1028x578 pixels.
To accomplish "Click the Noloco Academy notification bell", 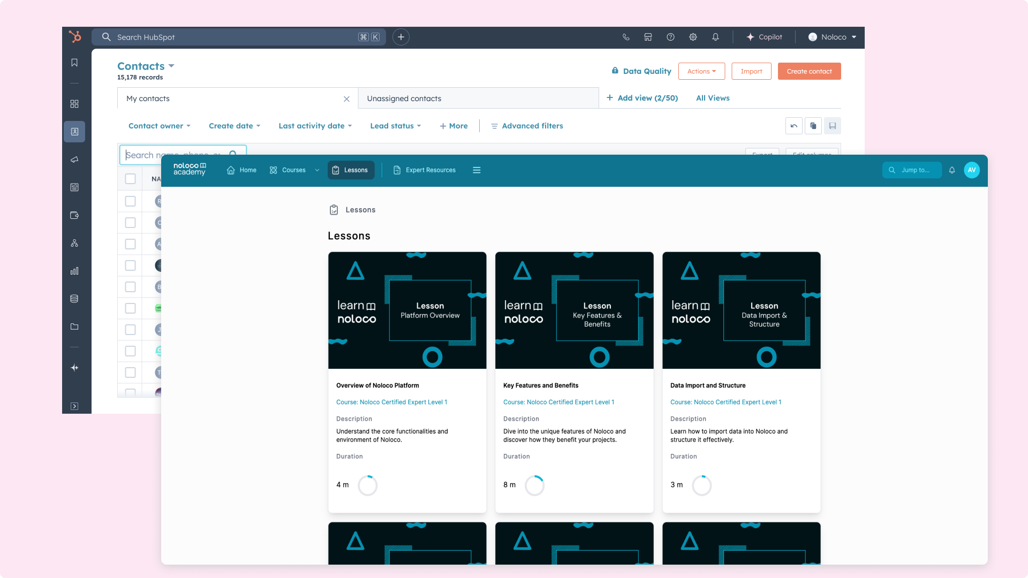I will point(952,170).
